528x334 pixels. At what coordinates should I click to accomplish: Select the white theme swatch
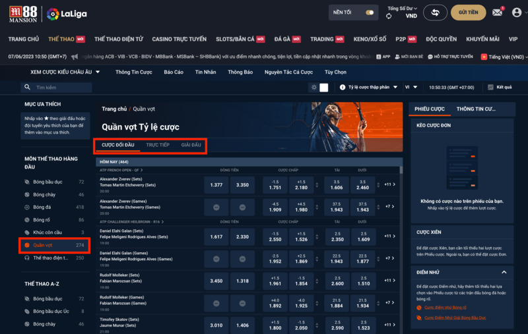pyautogui.click(x=323, y=88)
